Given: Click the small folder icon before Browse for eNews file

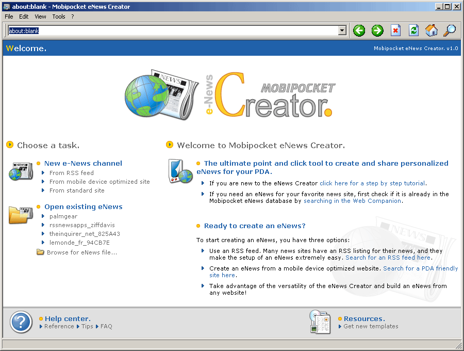Looking at the screenshot, I should [40, 252].
